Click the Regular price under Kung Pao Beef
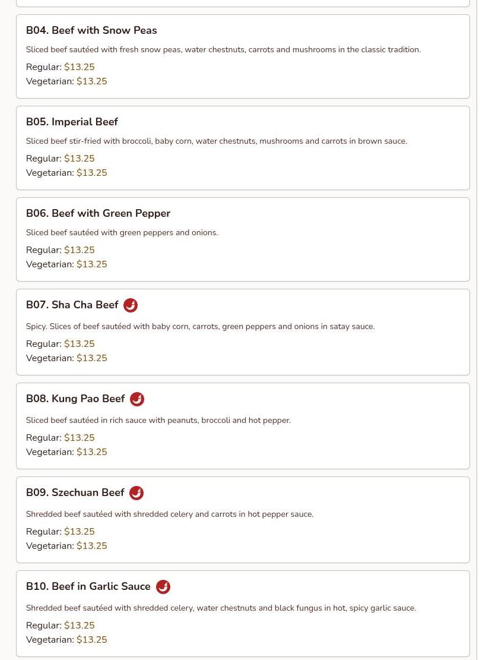The height and width of the screenshot is (660, 489). (79, 438)
